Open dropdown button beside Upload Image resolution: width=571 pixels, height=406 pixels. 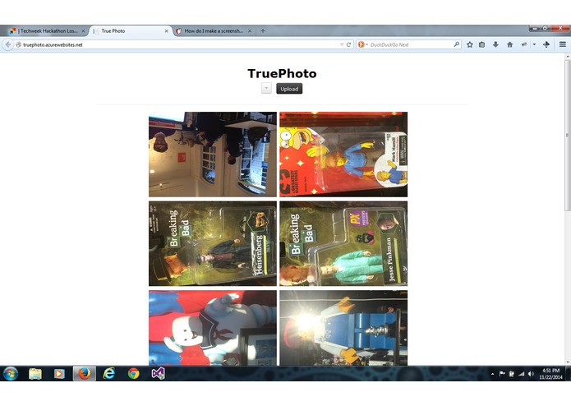pyautogui.click(x=266, y=89)
